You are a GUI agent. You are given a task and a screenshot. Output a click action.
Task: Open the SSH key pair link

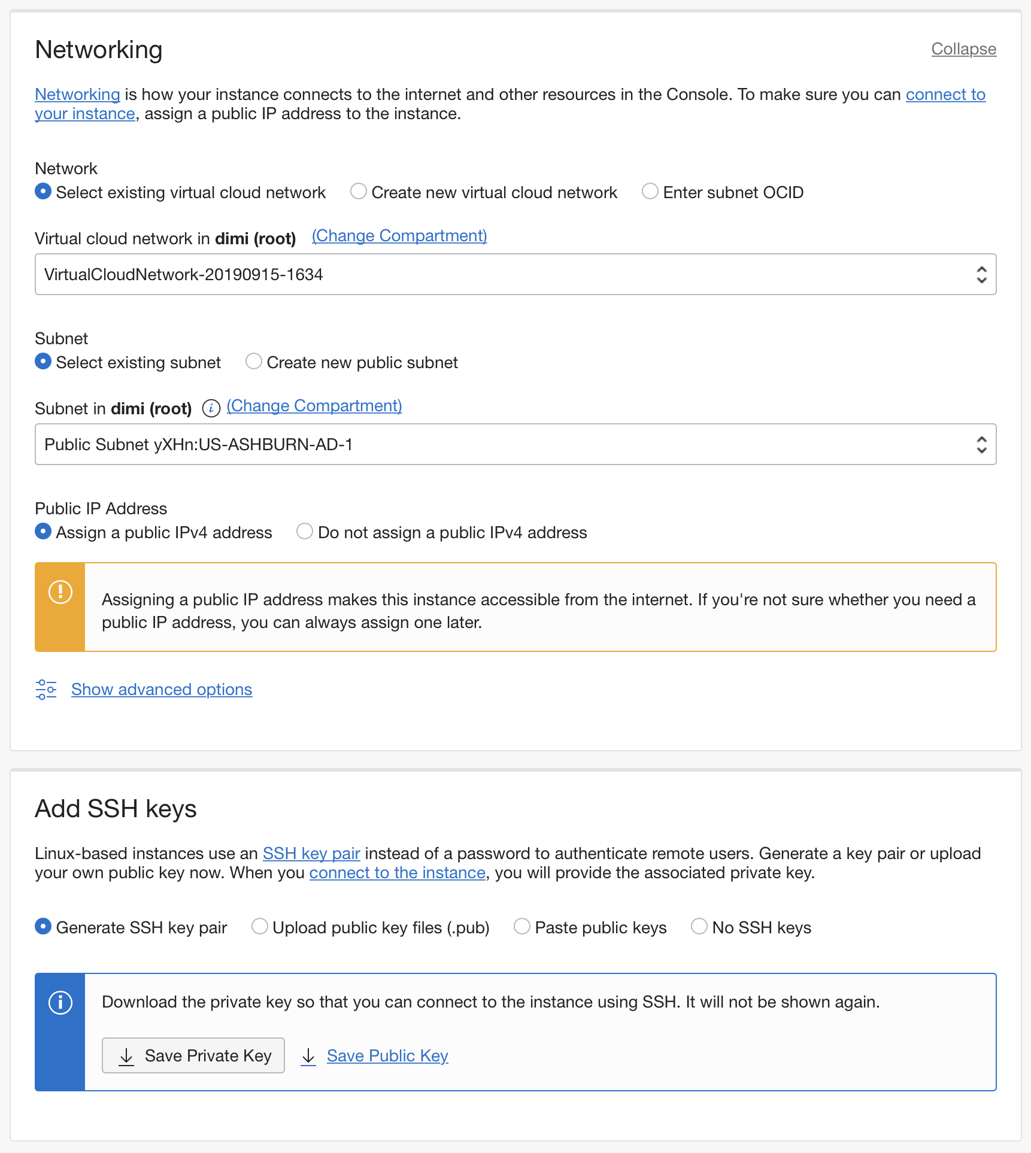click(x=311, y=853)
